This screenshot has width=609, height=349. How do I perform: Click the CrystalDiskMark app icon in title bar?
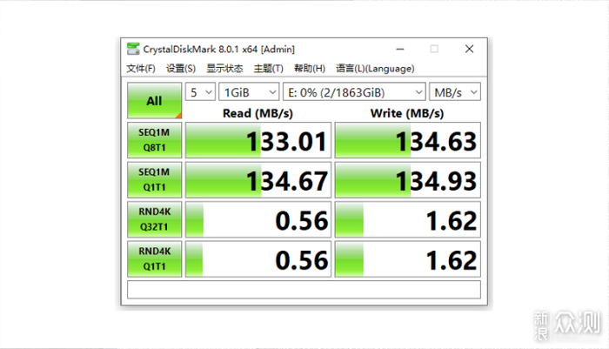point(133,49)
